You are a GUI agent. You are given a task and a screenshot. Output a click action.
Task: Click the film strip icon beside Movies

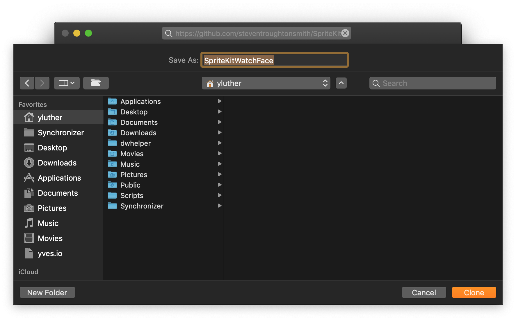[29, 238]
